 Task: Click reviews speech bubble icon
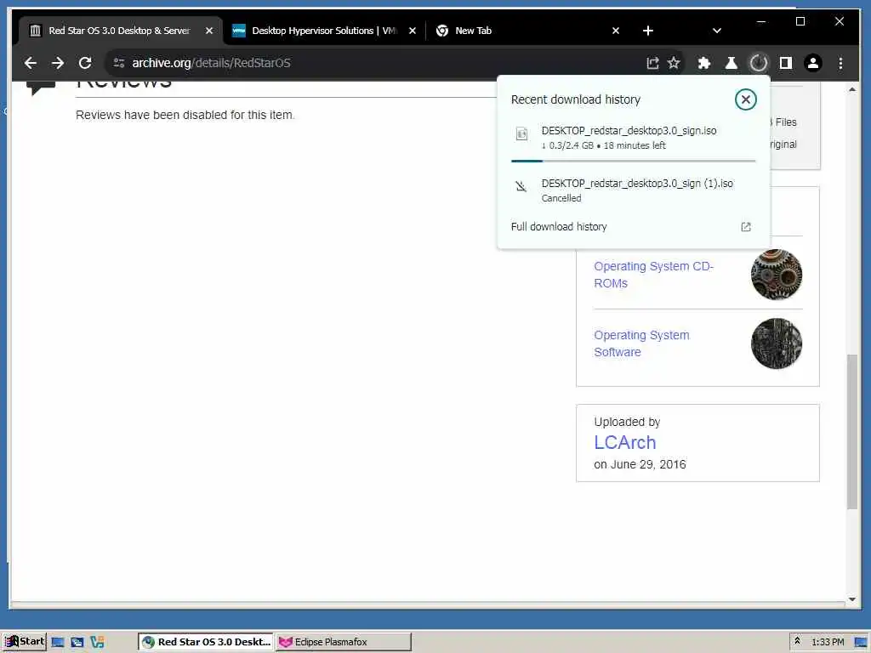click(x=41, y=87)
